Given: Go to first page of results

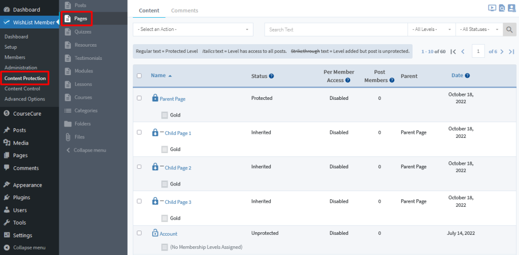Looking at the screenshot, I should click(x=454, y=52).
